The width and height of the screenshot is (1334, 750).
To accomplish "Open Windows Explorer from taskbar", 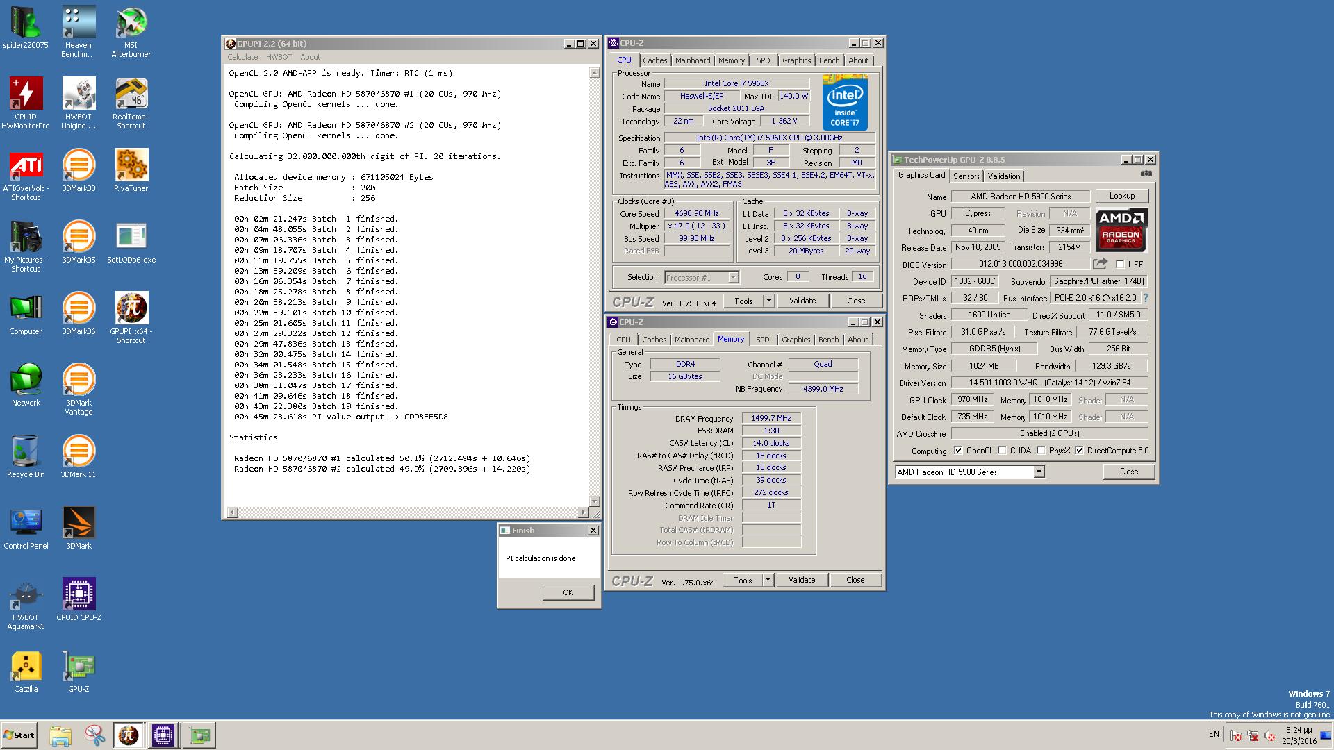I will pyautogui.click(x=60, y=735).
